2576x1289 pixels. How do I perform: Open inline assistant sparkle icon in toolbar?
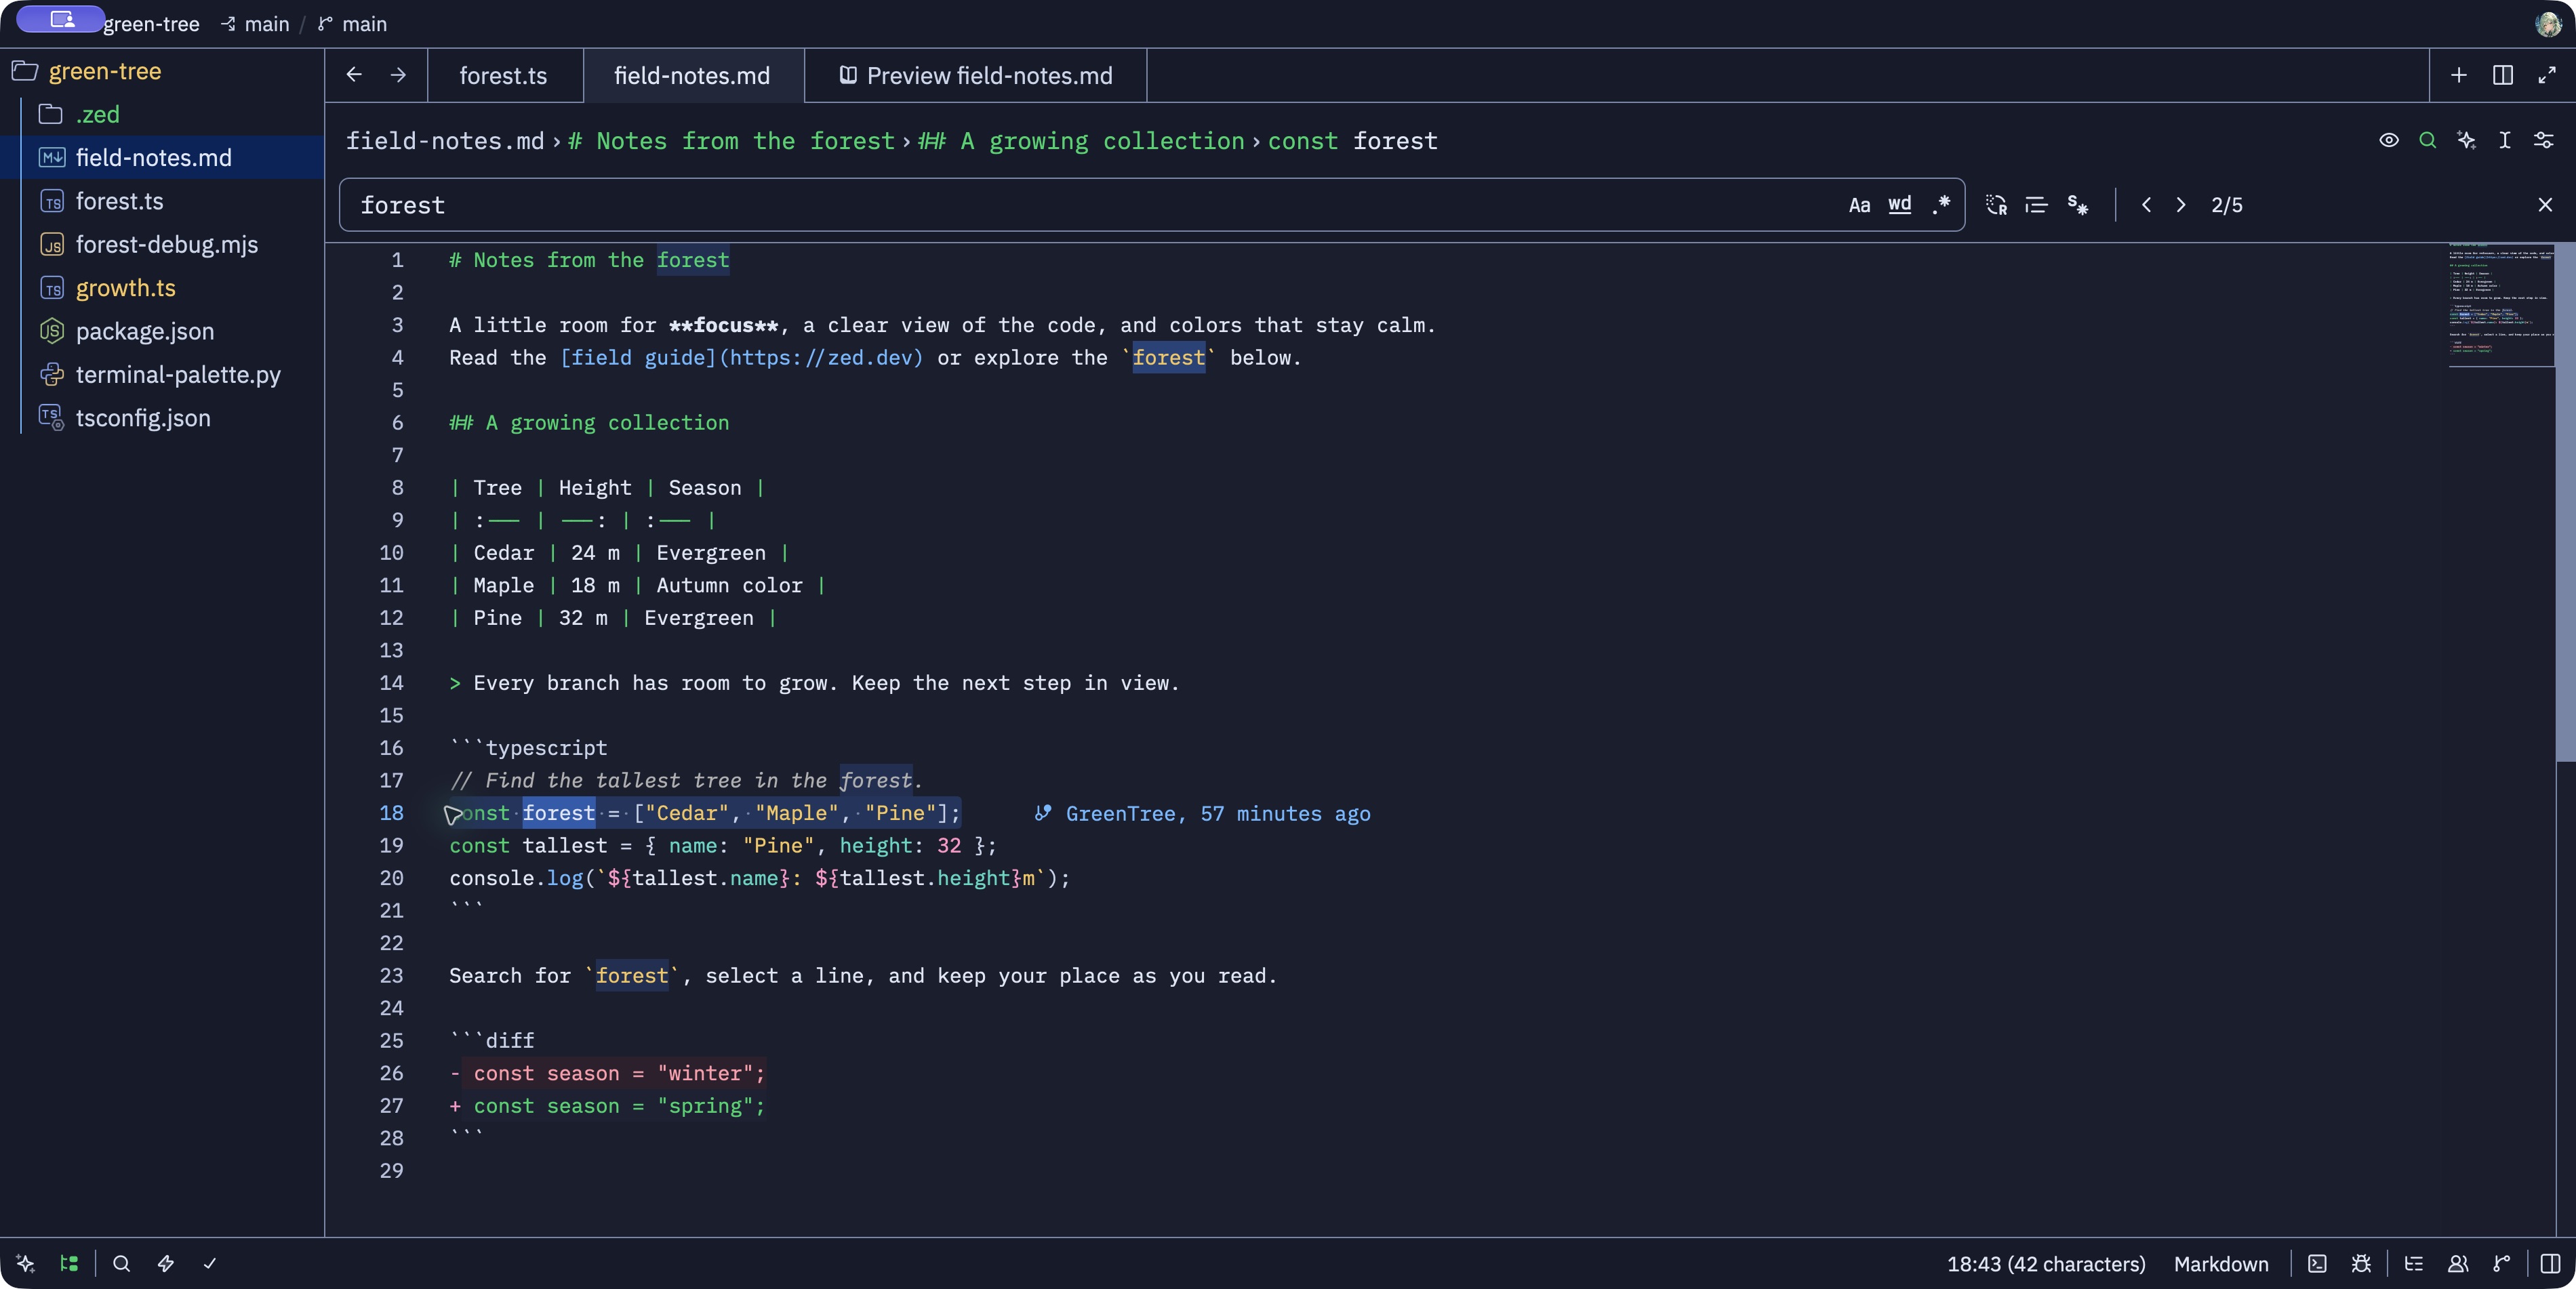click(2466, 141)
